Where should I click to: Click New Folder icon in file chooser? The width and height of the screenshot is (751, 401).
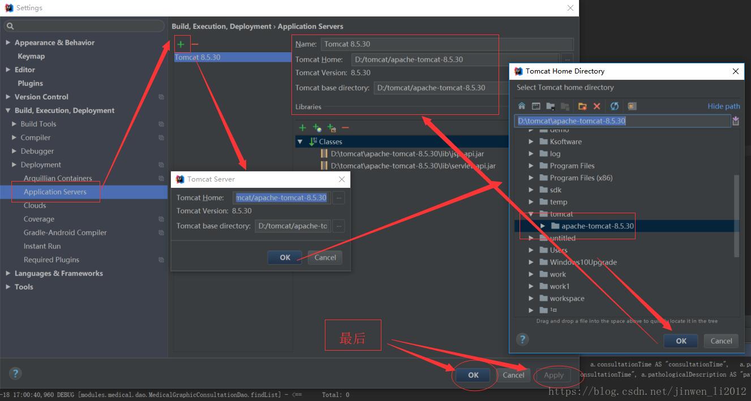(x=582, y=106)
